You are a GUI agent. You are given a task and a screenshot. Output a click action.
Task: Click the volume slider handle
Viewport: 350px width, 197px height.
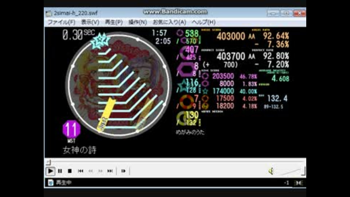(303, 171)
